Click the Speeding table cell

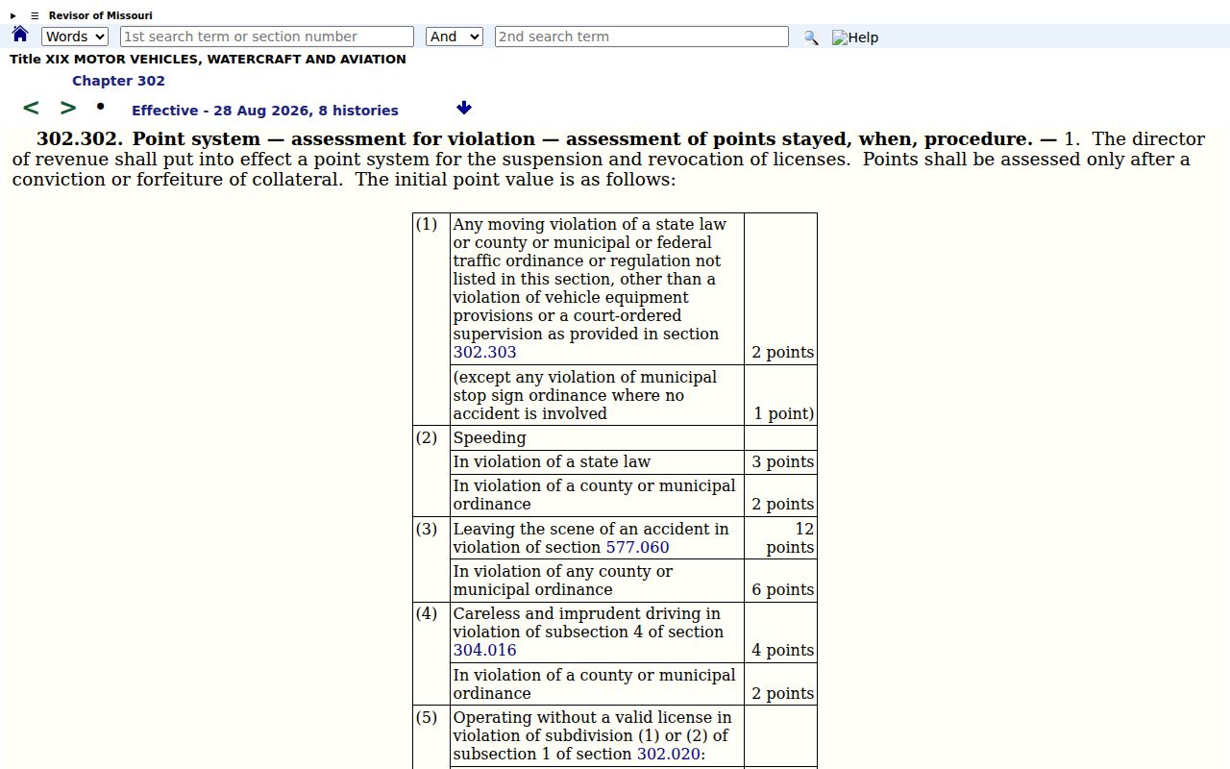(597, 437)
